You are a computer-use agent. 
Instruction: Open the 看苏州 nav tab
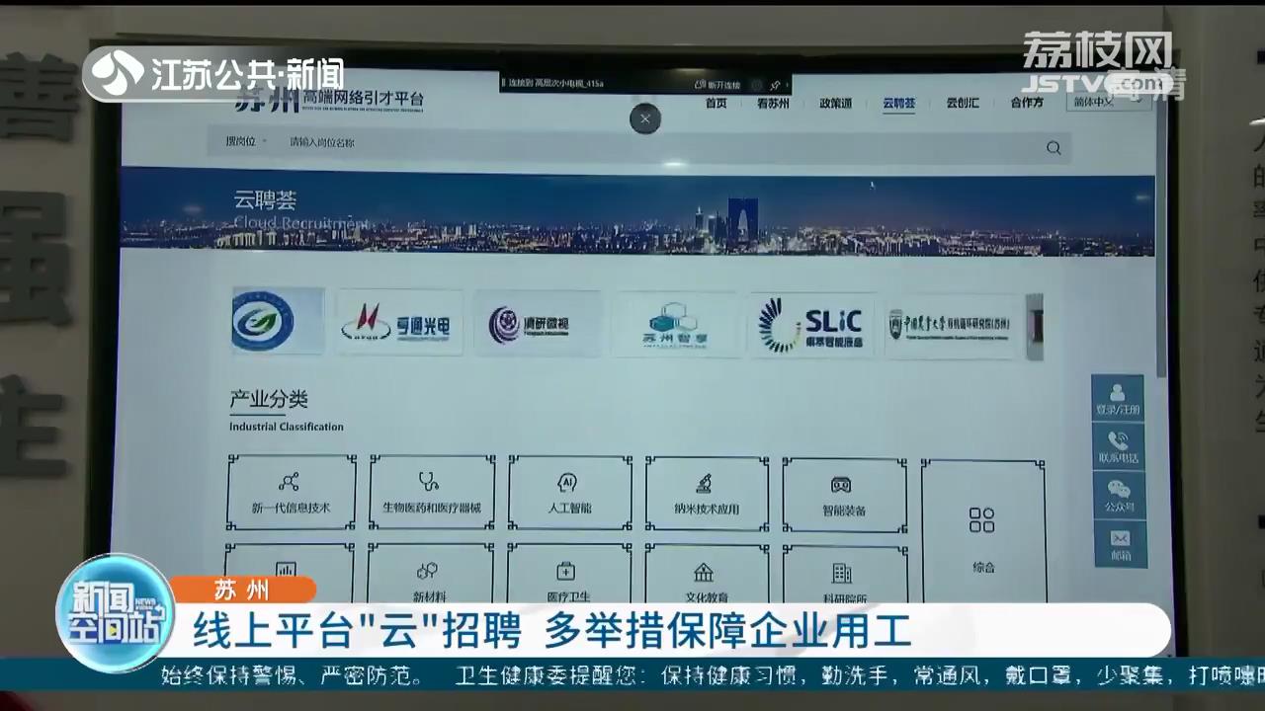(x=772, y=103)
